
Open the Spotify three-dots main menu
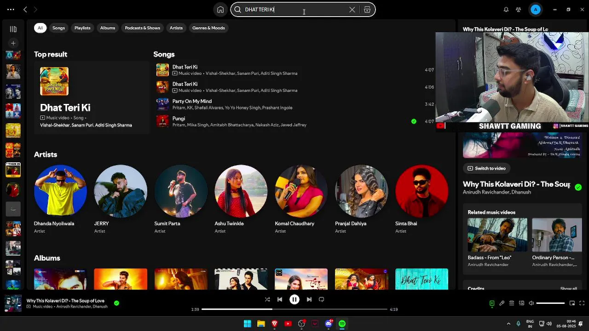[11, 9]
